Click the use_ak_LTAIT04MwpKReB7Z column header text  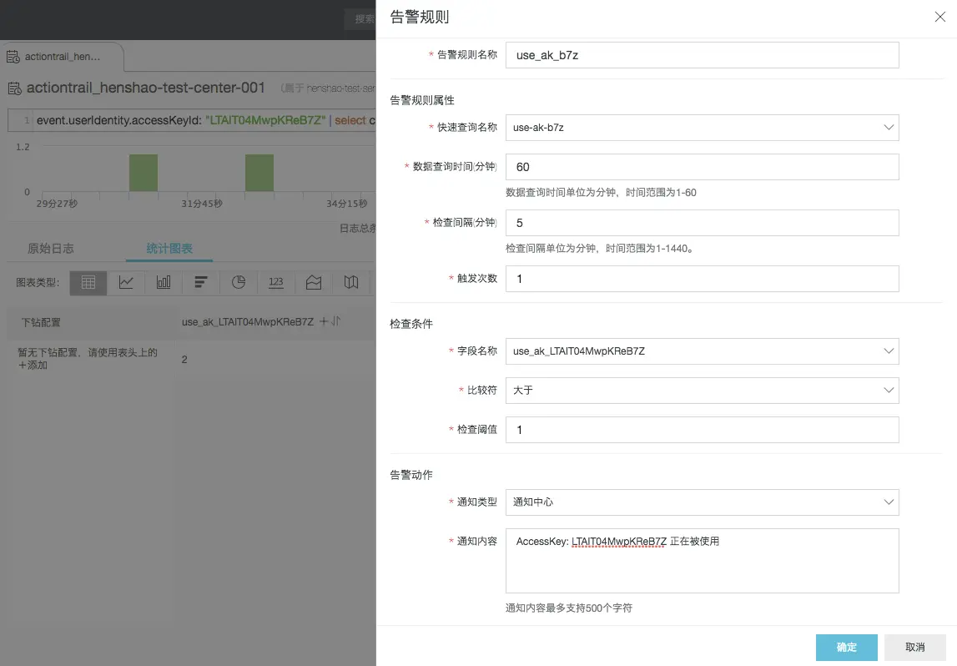pyautogui.click(x=248, y=321)
